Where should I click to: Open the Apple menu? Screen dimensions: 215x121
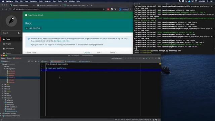coord(3,1)
